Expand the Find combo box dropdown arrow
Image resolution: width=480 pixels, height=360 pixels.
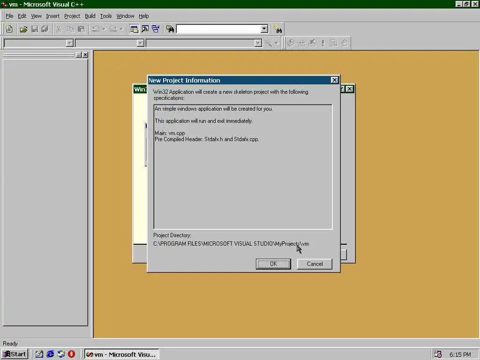[264, 29]
